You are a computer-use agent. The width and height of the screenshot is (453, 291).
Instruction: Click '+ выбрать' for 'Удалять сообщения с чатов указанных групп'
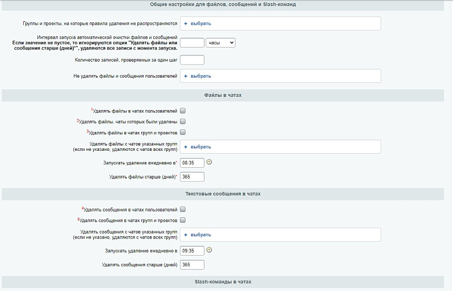198,235
